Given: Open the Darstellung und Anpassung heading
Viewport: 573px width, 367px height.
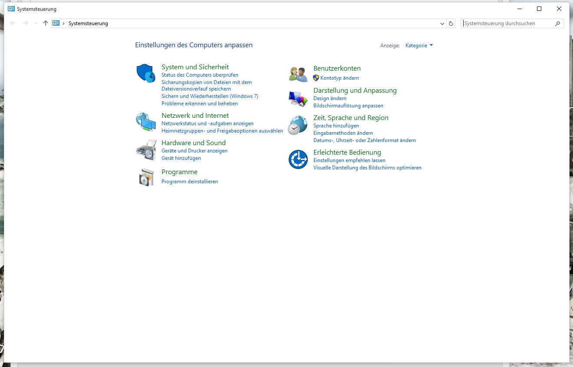Looking at the screenshot, I should pyautogui.click(x=355, y=91).
